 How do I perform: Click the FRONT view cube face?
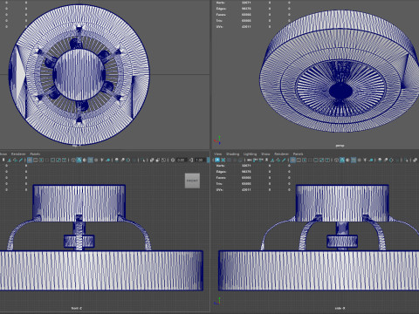pos(192,181)
